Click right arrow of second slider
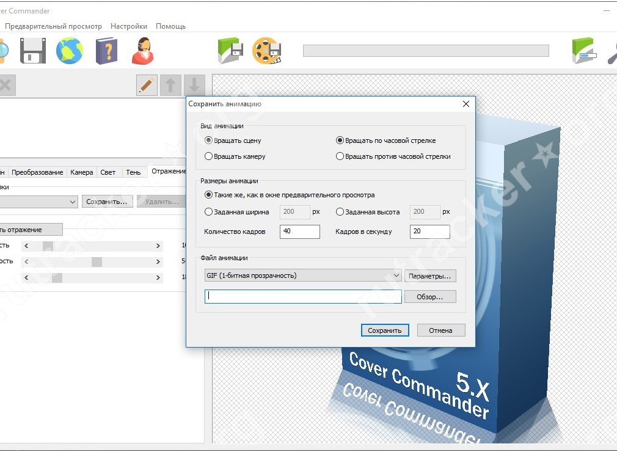 click(x=158, y=262)
